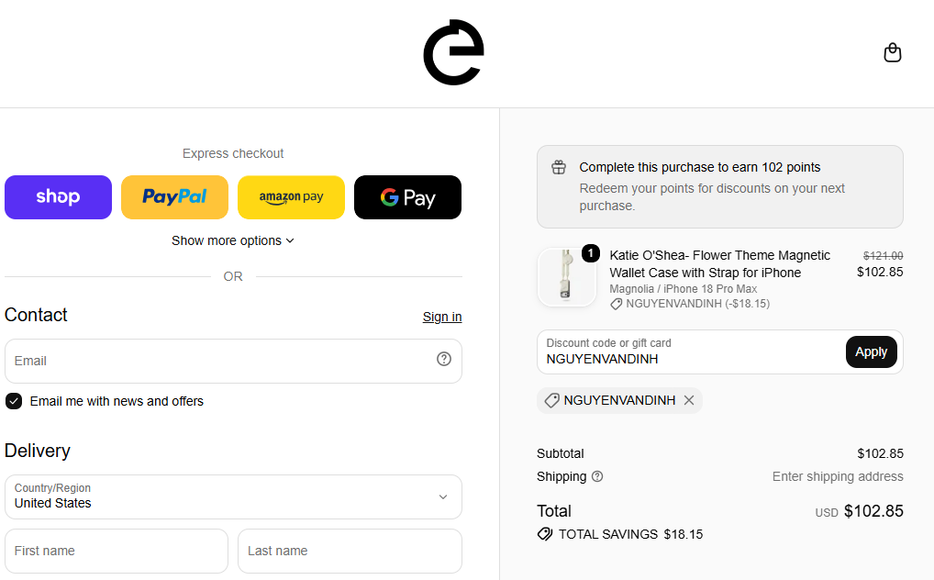Expand Show more options
The height and width of the screenshot is (580, 934).
(x=233, y=240)
